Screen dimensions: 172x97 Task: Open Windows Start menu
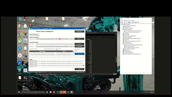(x=19, y=92)
